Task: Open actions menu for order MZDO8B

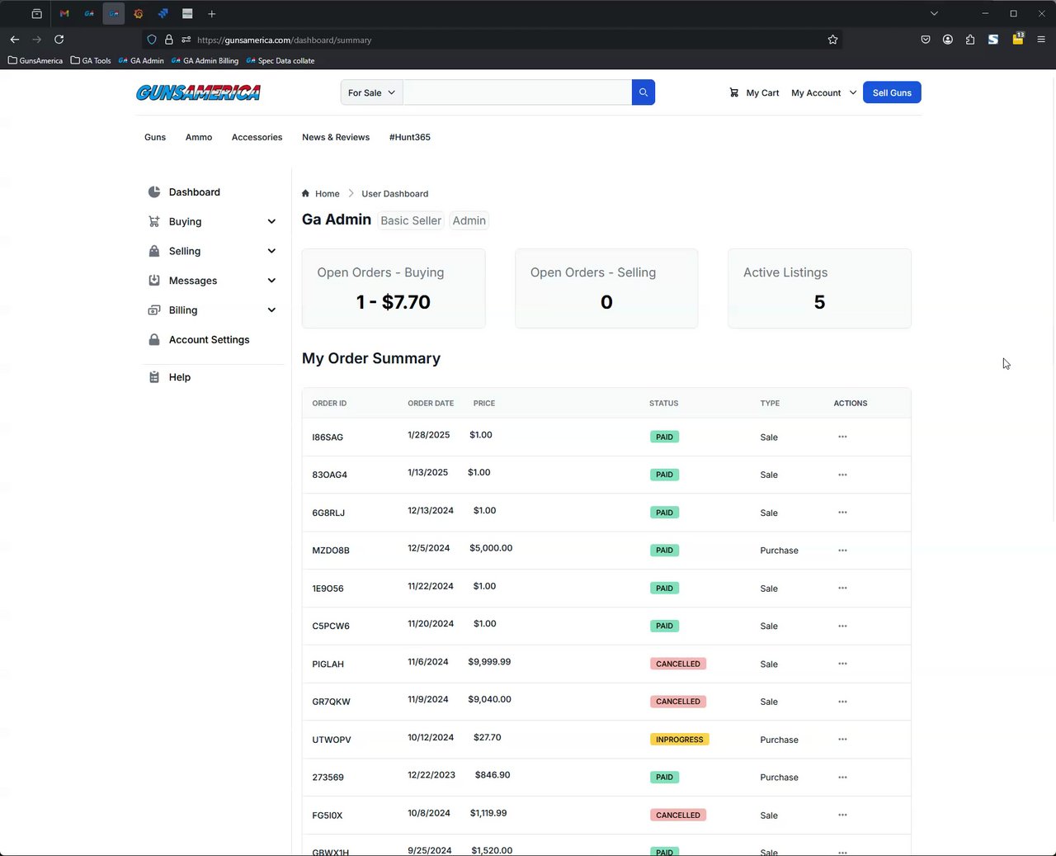Action: (x=842, y=551)
